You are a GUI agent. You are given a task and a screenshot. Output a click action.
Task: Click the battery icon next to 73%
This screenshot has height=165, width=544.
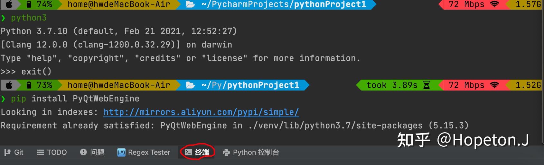pos(29,85)
